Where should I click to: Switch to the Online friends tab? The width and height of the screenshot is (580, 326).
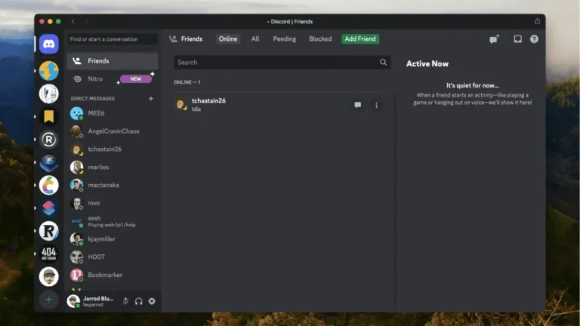228,38
